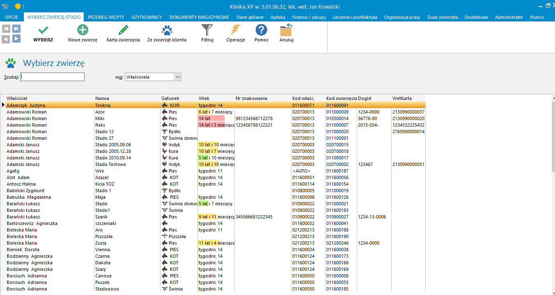Select Bieniek Dorota owner row

[216, 250]
